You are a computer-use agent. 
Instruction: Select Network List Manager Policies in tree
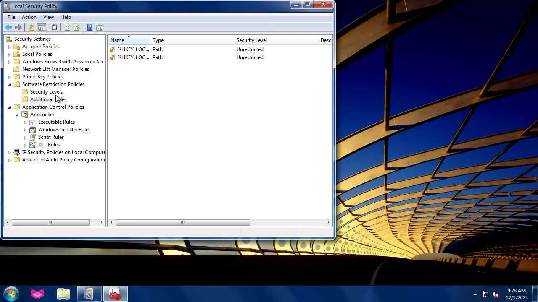[55, 69]
